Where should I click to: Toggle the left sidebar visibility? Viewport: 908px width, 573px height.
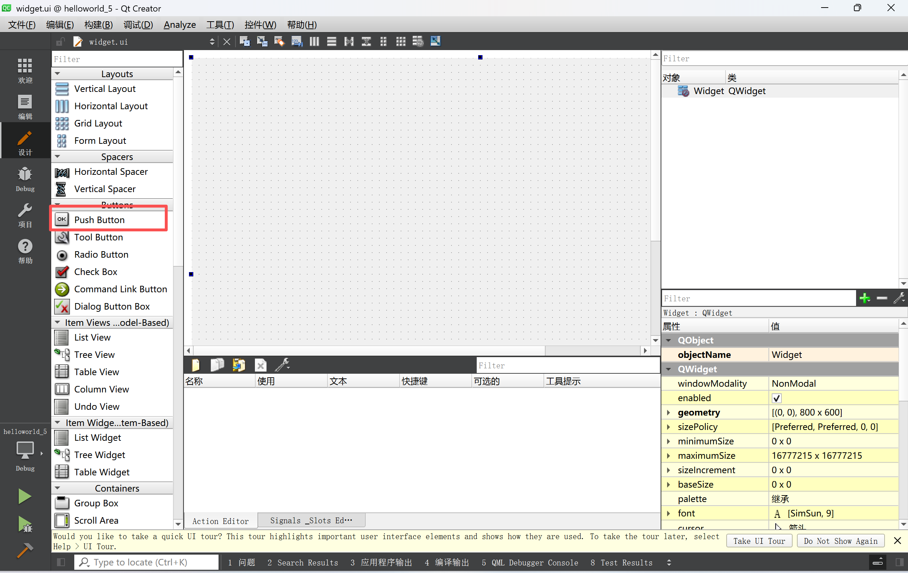coord(61,562)
